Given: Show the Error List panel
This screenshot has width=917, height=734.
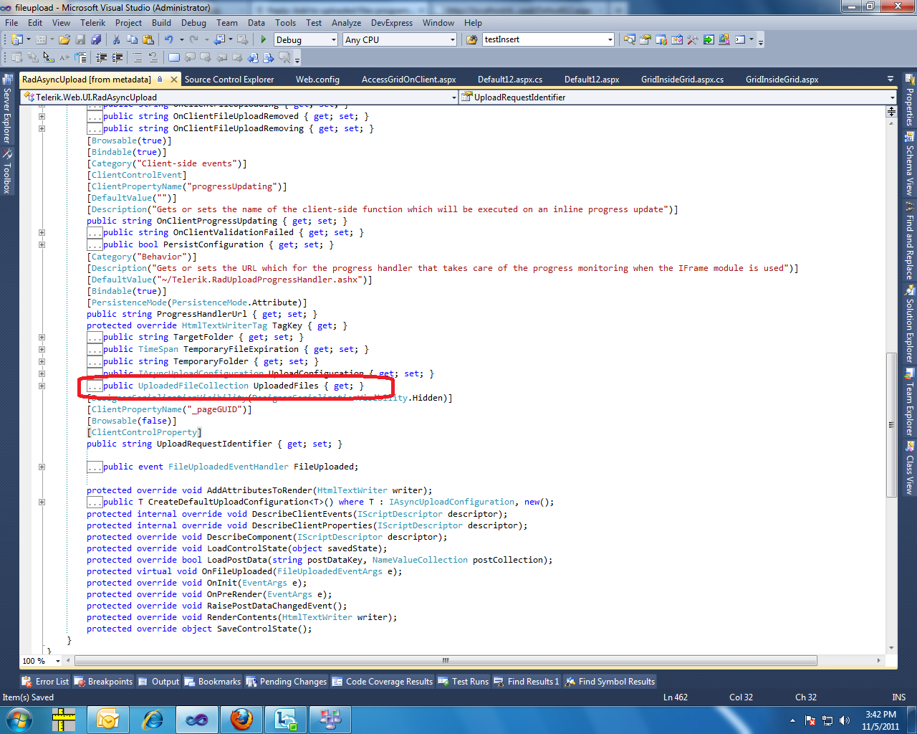Looking at the screenshot, I should pyautogui.click(x=46, y=682).
